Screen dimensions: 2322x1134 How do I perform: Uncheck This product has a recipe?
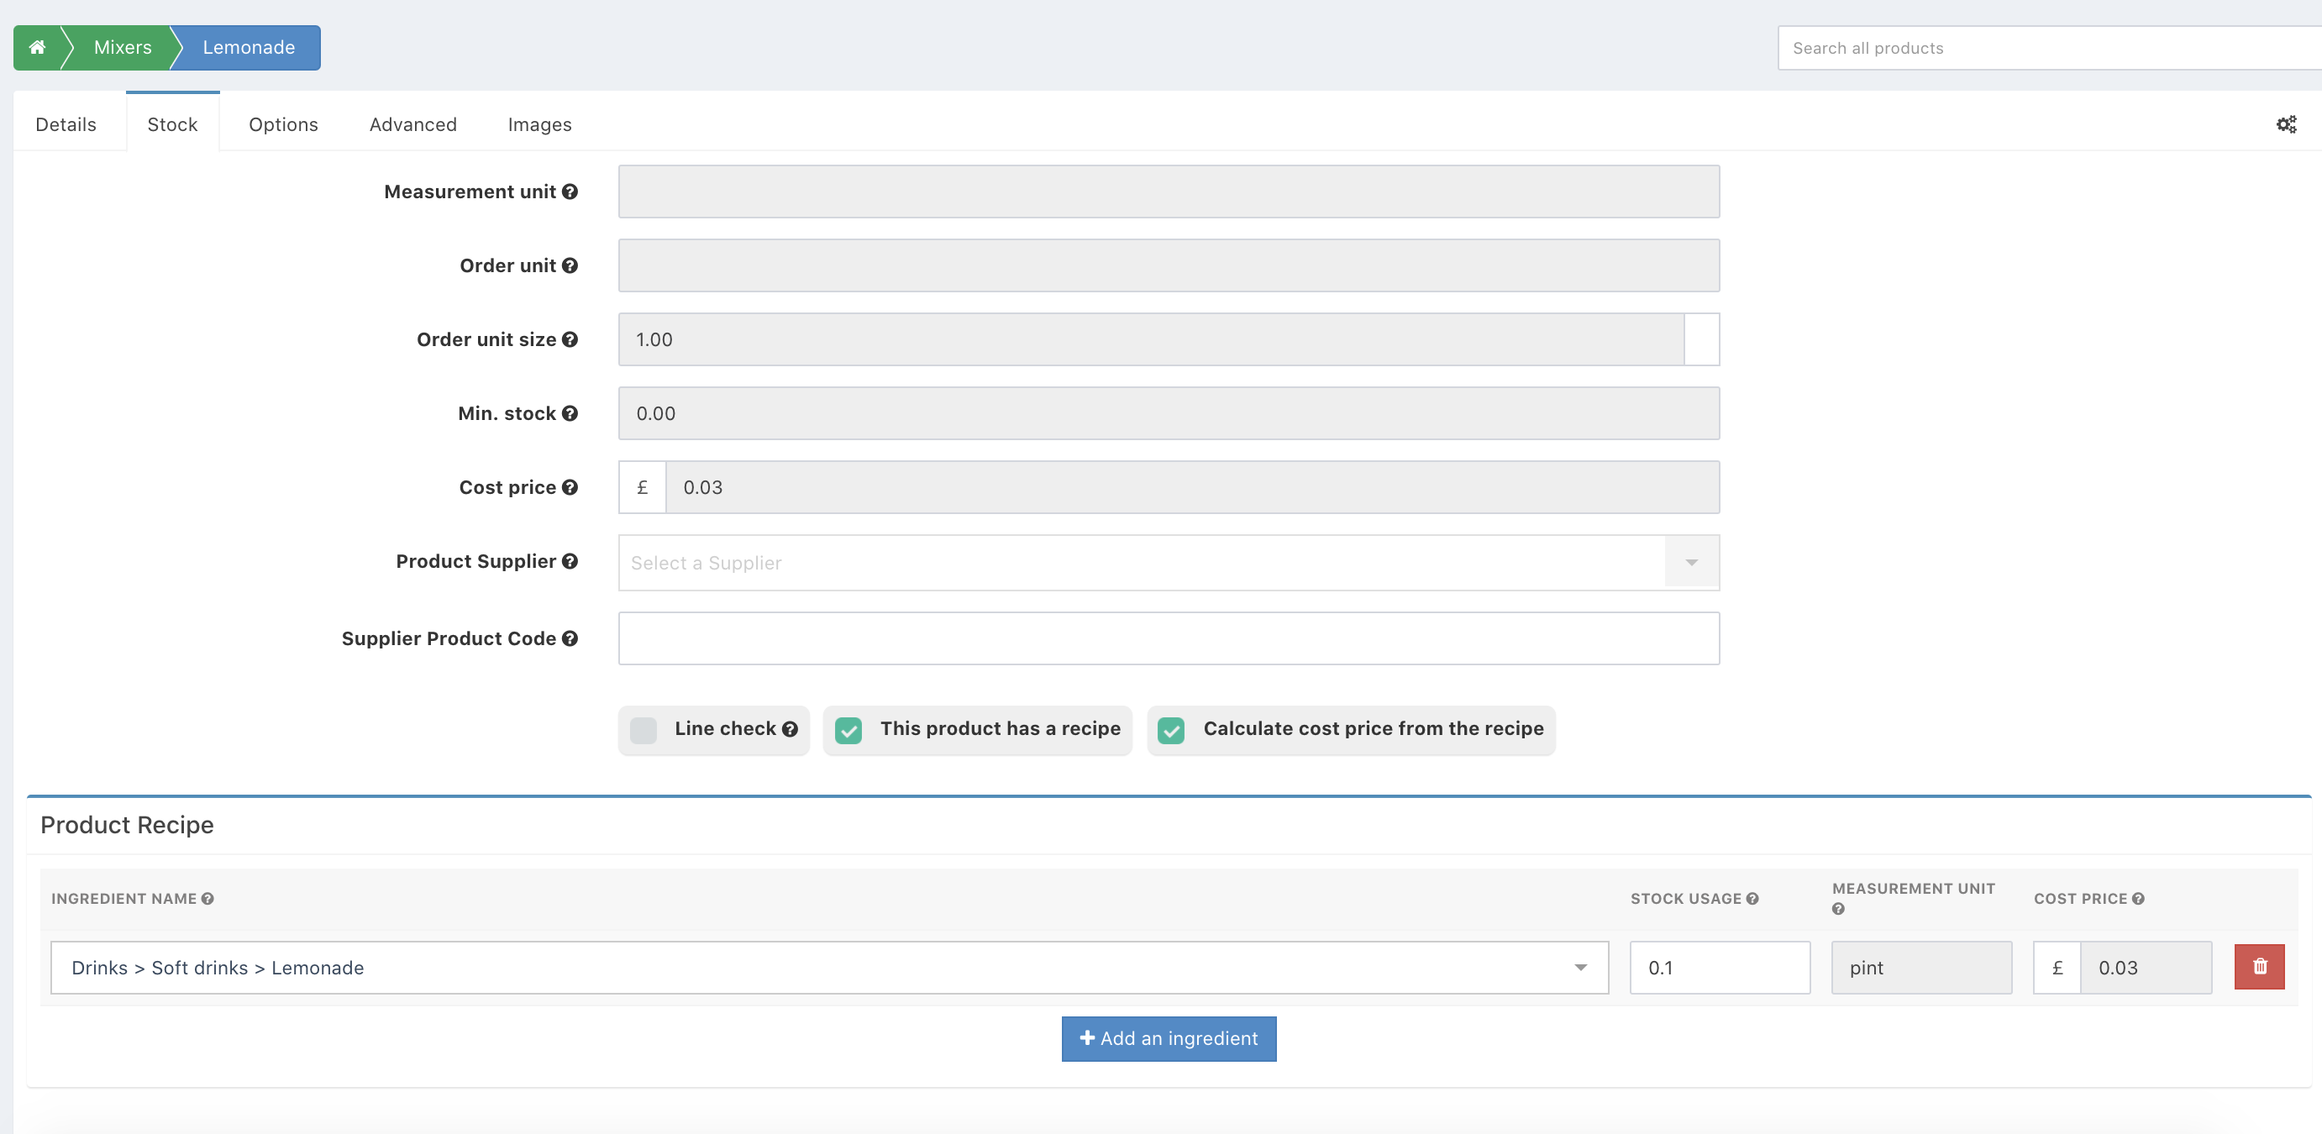click(848, 729)
